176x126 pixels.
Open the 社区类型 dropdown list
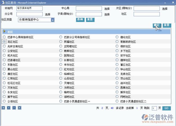[x=53, y=20]
